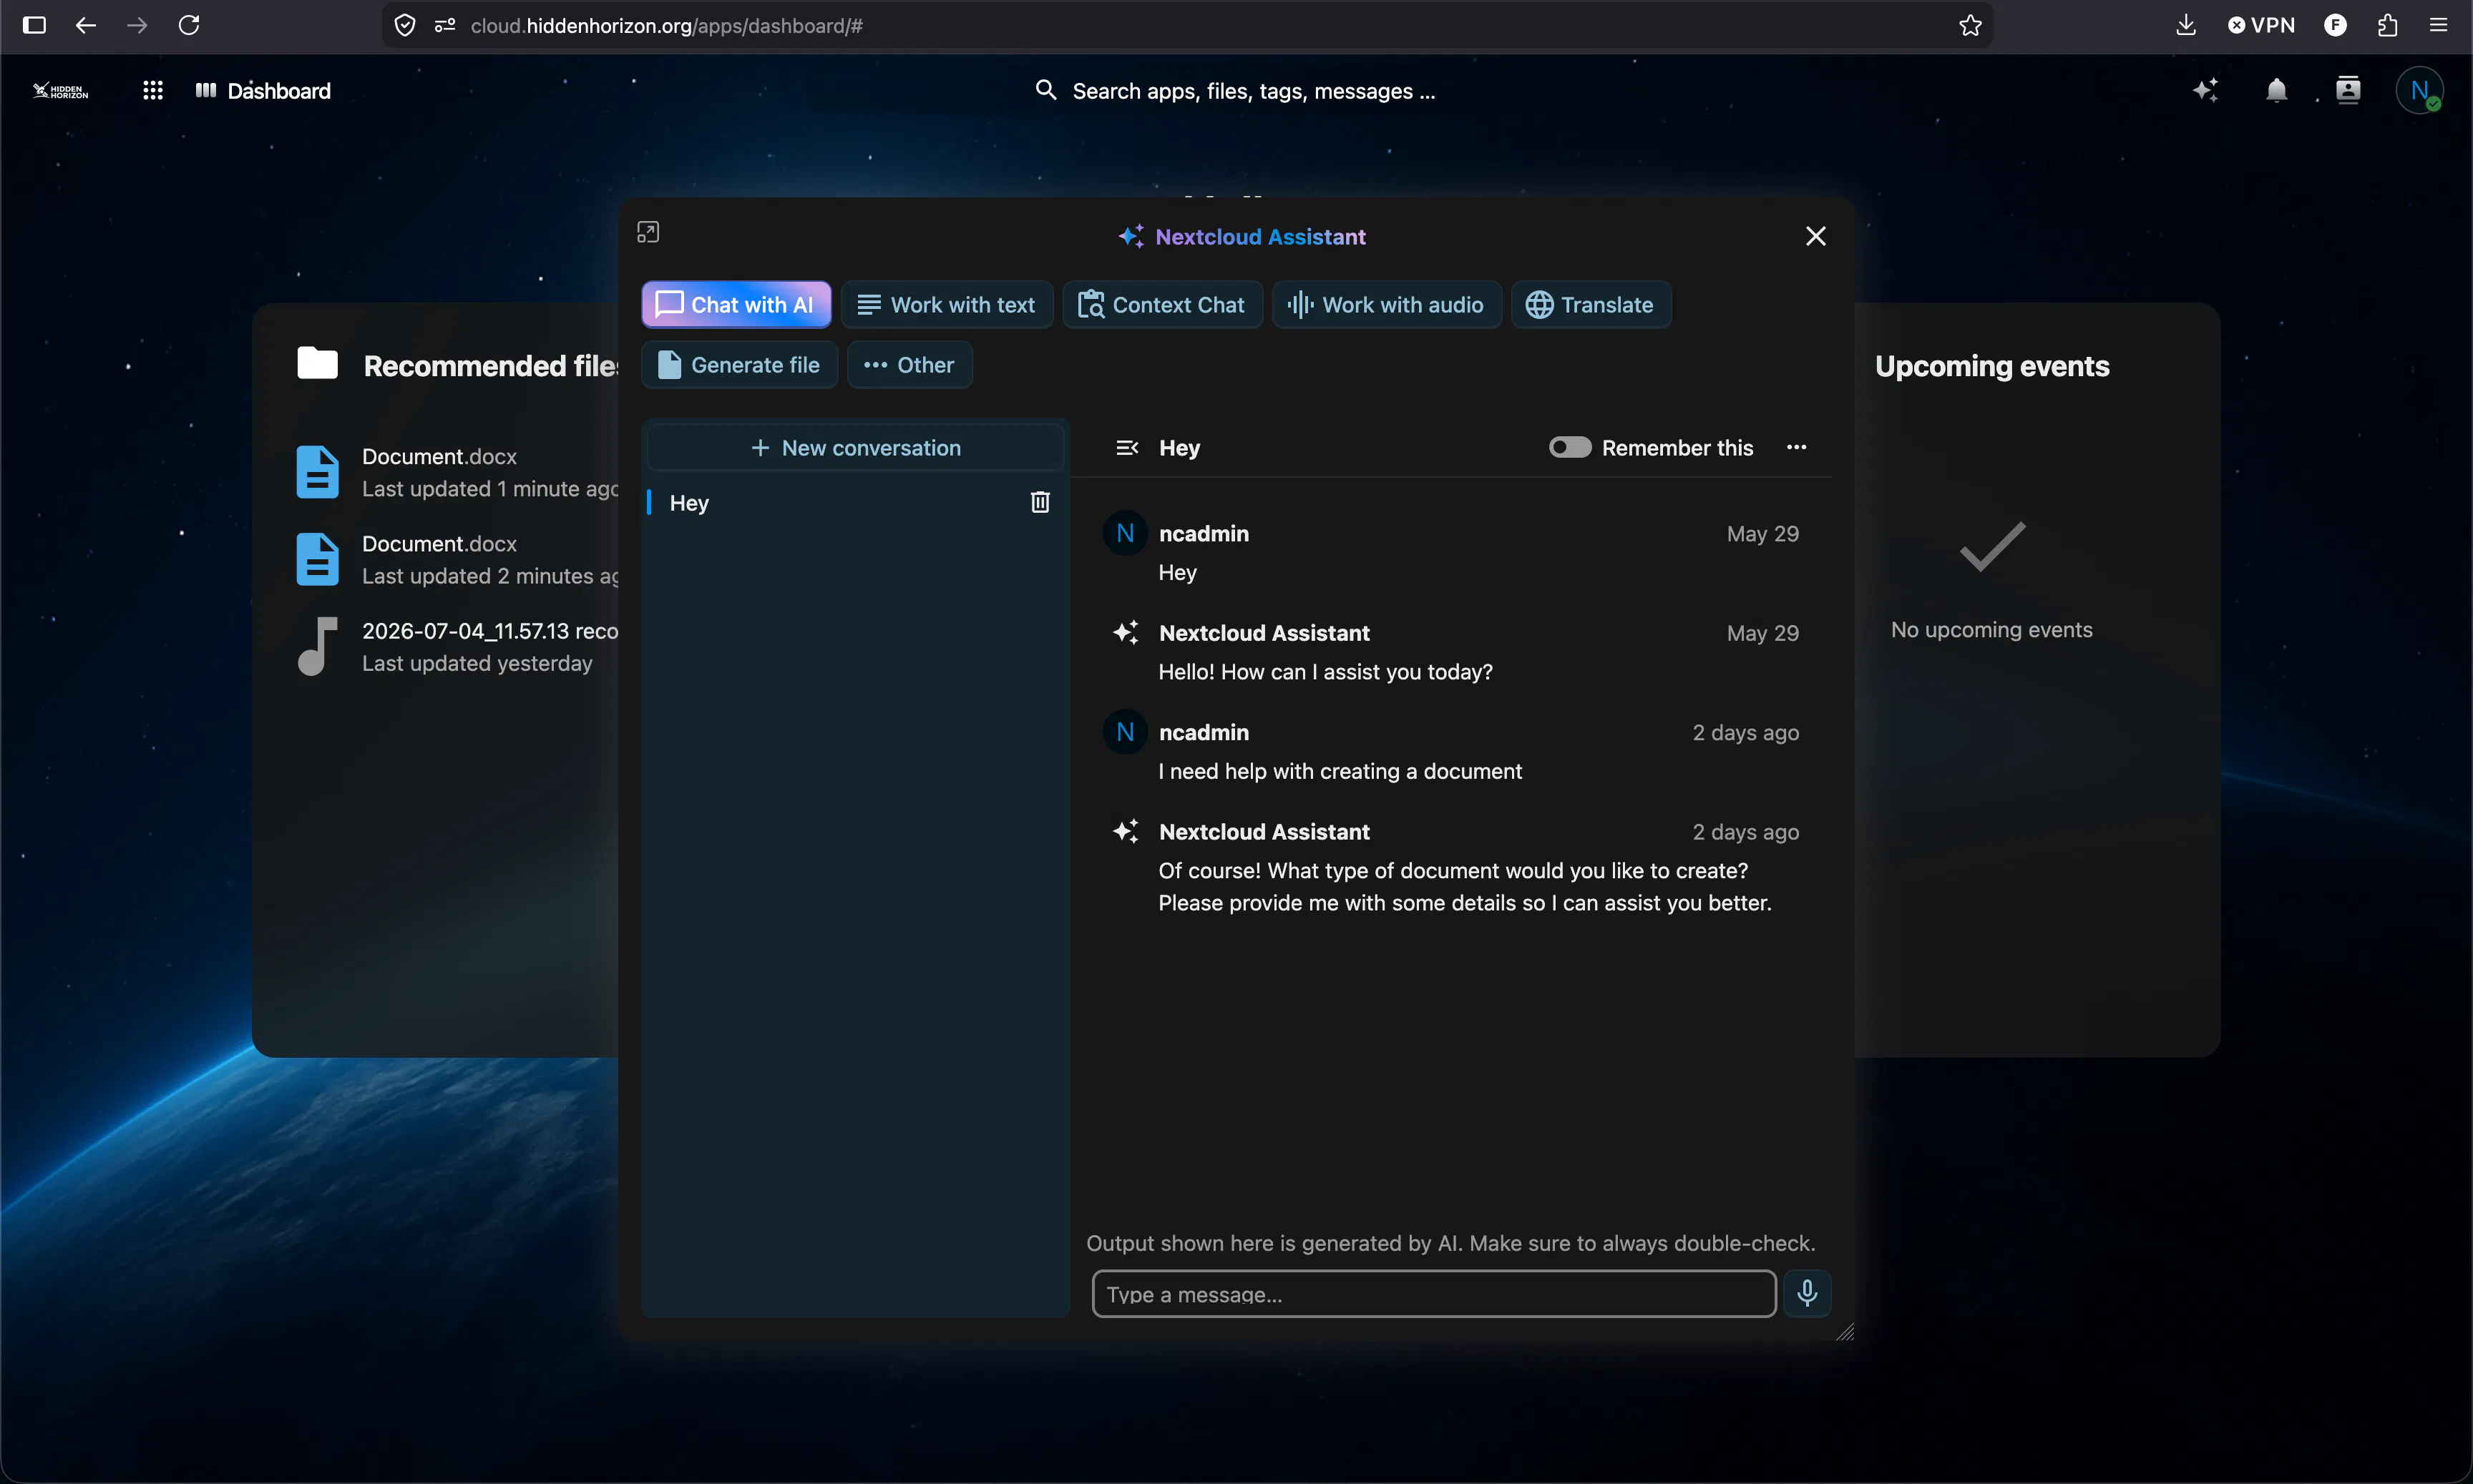
Task: Switch to the Work with audio tab
Action: point(1387,305)
